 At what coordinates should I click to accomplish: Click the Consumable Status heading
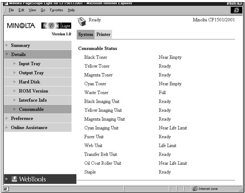(98, 48)
